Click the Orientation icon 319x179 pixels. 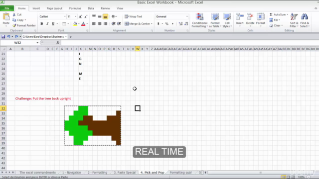coord(114,16)
